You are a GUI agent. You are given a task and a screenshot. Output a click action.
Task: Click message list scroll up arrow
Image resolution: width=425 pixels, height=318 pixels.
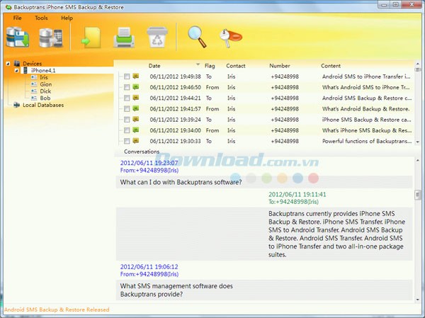click(x=418, y=64)
